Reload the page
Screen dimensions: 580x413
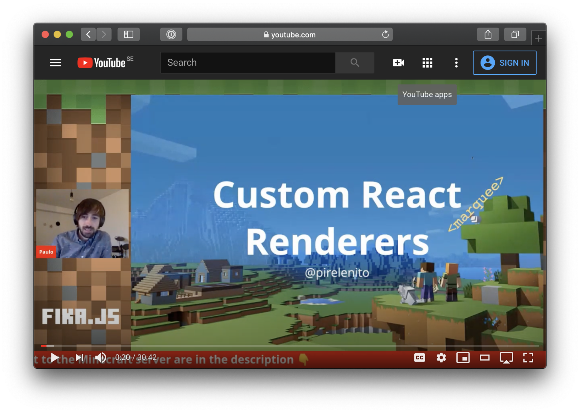point(385,34)
